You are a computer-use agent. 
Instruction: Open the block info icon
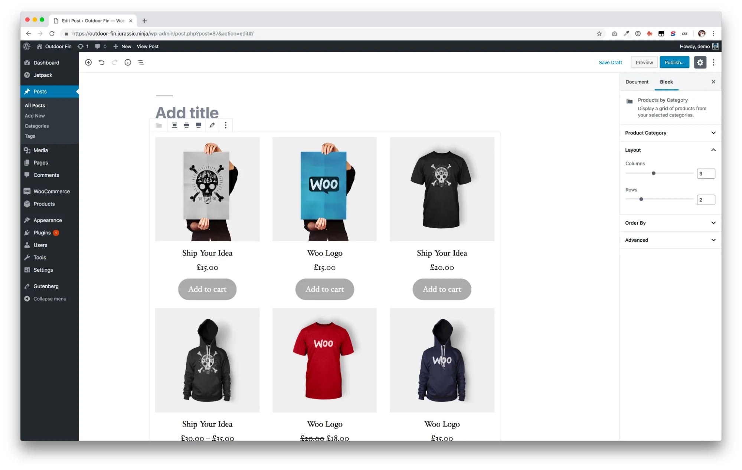pyautogui.click(x=128, y=62)
